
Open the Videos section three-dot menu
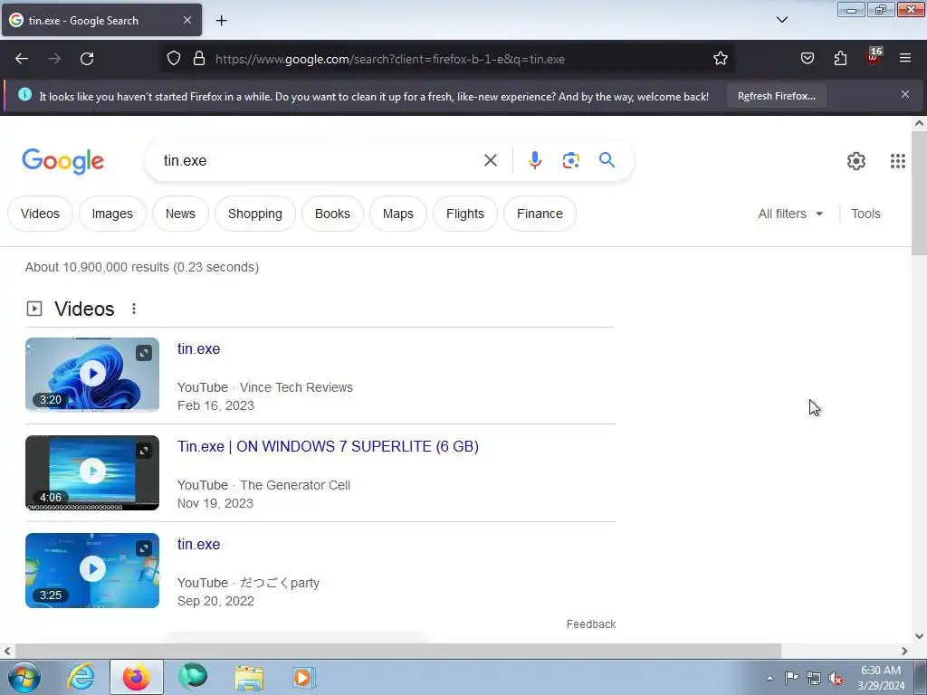[x=134, y=309]
